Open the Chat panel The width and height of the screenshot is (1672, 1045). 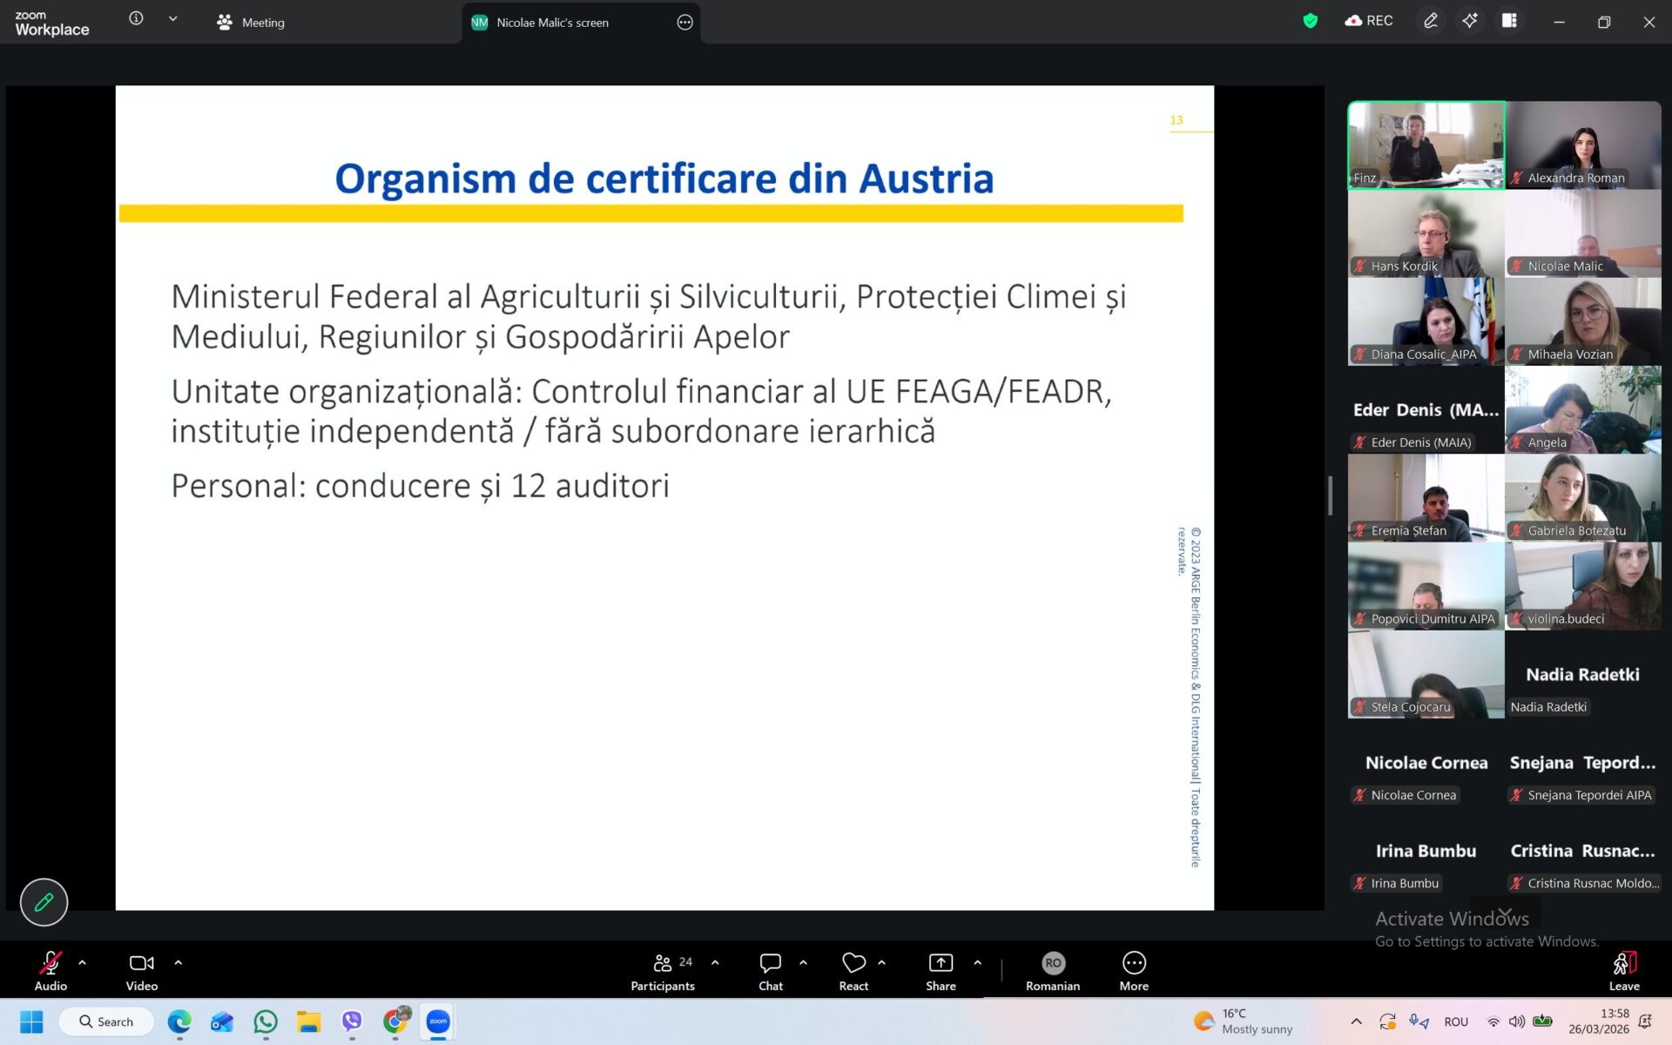pyautogui.click(x=770, y=970)
